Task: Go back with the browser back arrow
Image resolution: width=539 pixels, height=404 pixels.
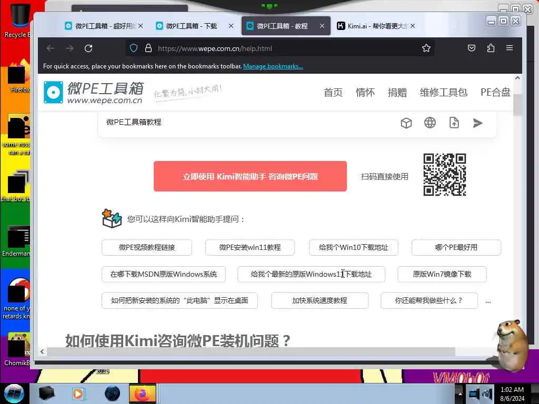Action: tap(51, 48)
